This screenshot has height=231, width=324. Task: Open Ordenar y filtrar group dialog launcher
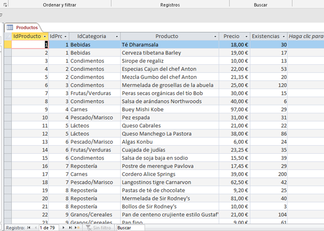pyautogui.click(x=5, y=4)
